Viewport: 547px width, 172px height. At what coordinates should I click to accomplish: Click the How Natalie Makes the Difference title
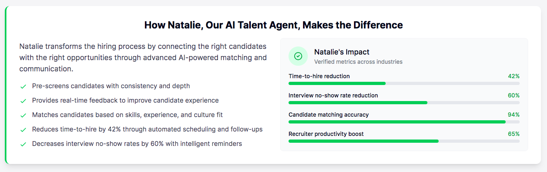pyautogui.click(x=273, y=25)
